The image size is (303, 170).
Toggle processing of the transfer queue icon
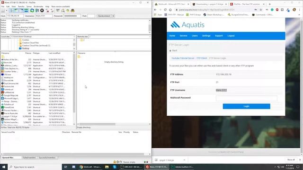tap(37, 10)
